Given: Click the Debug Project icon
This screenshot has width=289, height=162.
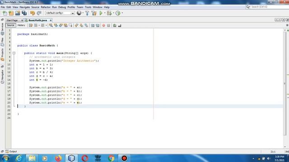Looking at the screenshot, I should (109, 13).
